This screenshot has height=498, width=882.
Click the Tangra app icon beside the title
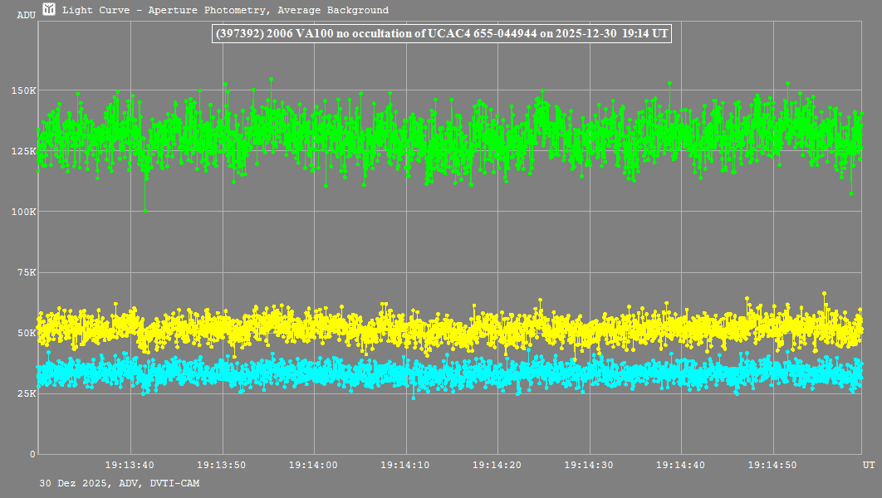49,10
